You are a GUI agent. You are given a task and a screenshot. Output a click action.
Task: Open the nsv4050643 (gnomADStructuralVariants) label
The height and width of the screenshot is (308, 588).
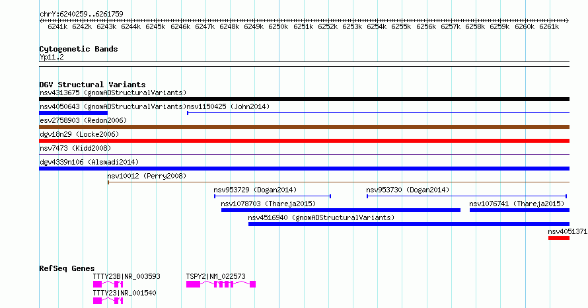tap(113, 106)
